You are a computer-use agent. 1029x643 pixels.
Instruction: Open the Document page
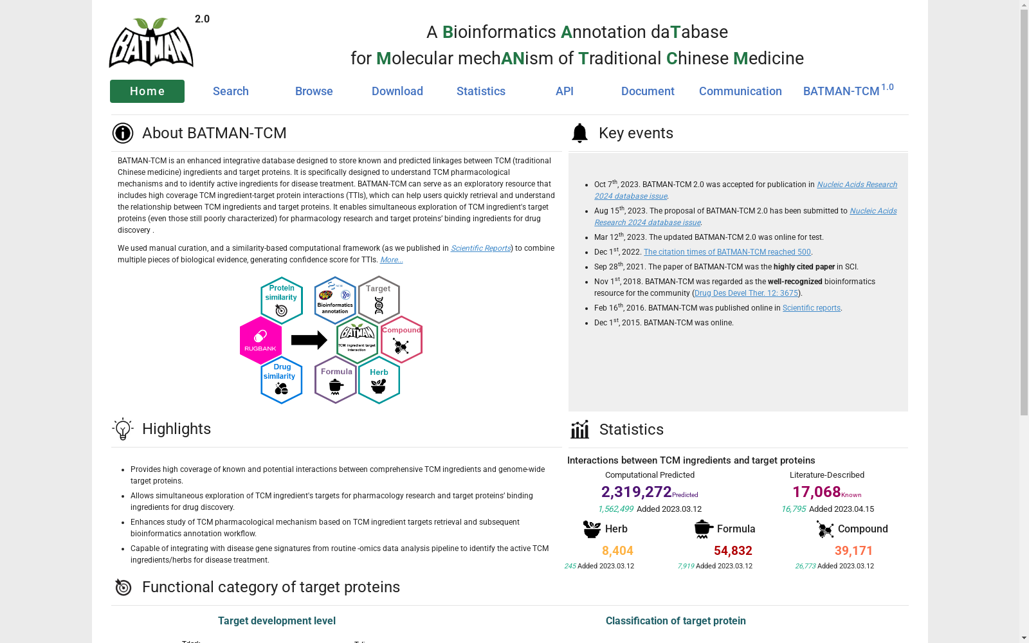[x=648, y=91]
